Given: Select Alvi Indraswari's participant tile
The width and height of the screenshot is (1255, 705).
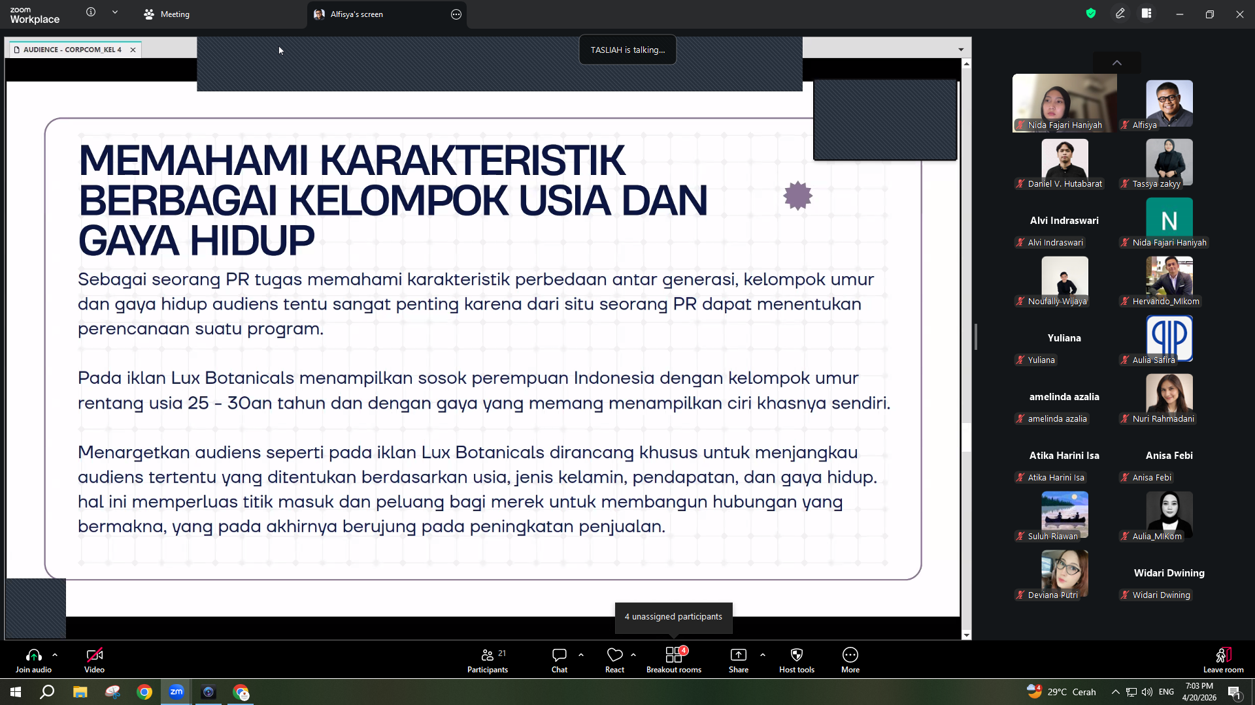Looking at the screenshot, I should pos(1065,221).
